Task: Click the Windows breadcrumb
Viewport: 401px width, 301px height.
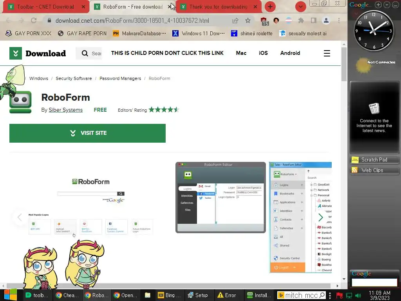Action: click(39, 78)
